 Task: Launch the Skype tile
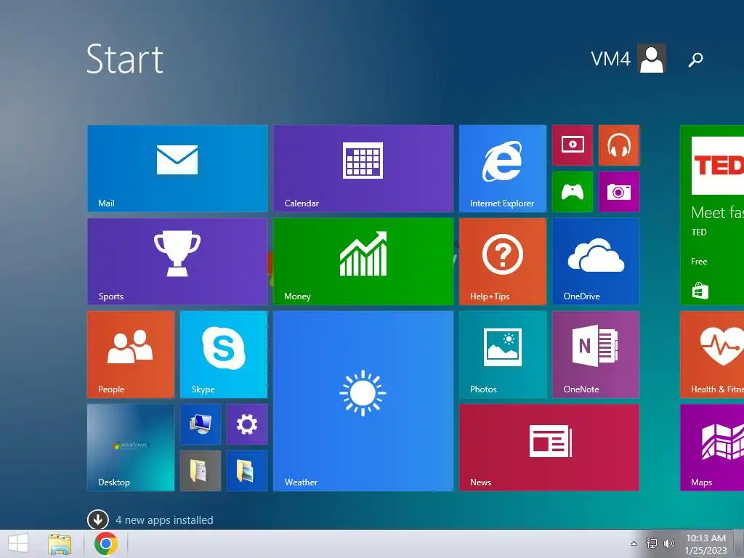[224, 355]
